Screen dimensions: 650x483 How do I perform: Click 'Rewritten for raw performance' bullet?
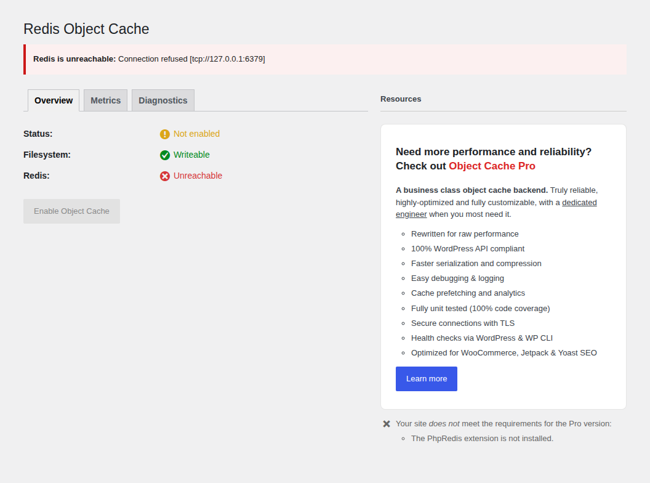pyautogui.click(x=465, y=234)
